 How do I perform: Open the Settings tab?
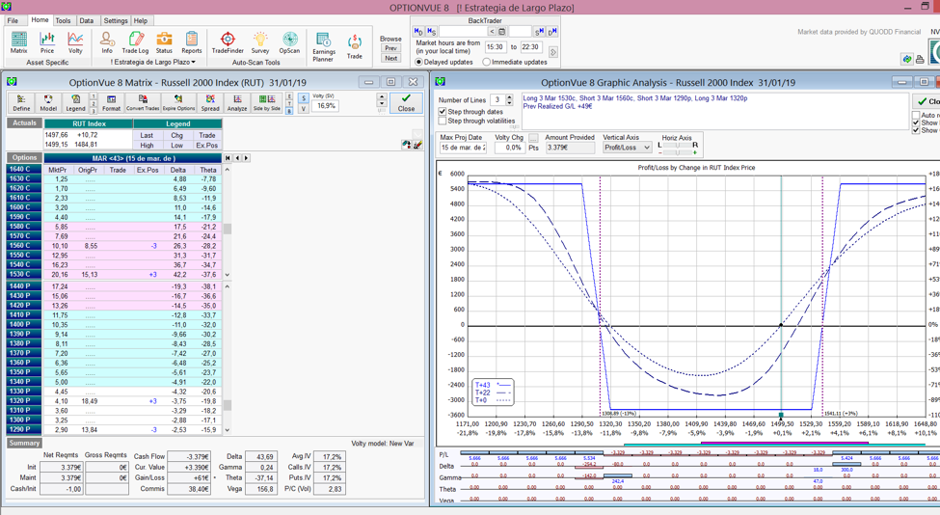click(x=116, y=20)
